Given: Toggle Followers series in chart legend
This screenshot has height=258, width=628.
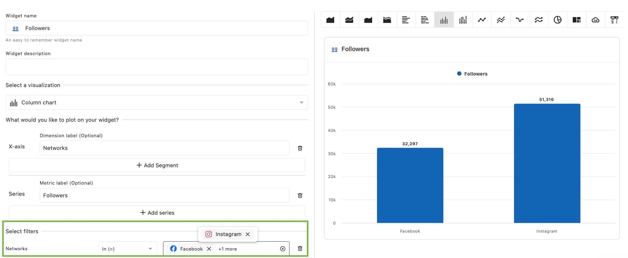Looking at the screenshot, I should tap(472, 74).
